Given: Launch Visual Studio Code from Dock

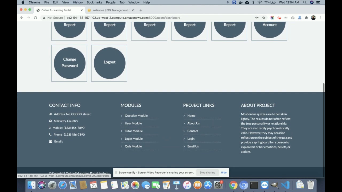Looking at the screenshot, I should click(x=285, y=185).
